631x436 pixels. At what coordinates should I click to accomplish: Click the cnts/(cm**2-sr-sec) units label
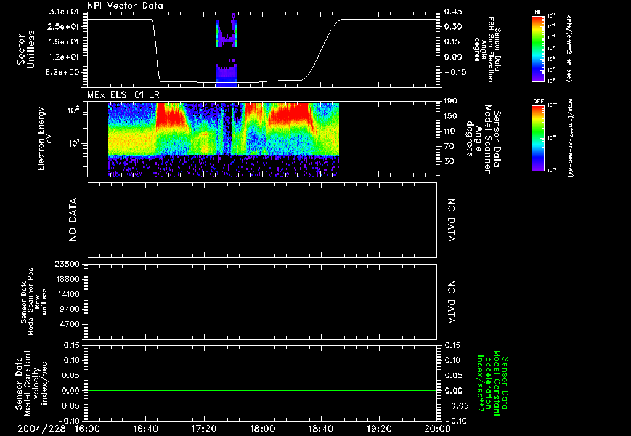tap(568, 49)
